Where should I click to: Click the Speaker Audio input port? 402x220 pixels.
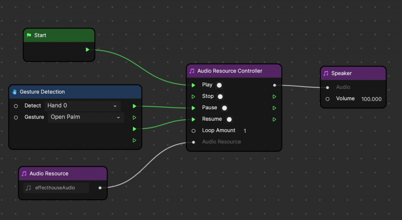click(x=327, y=88)
